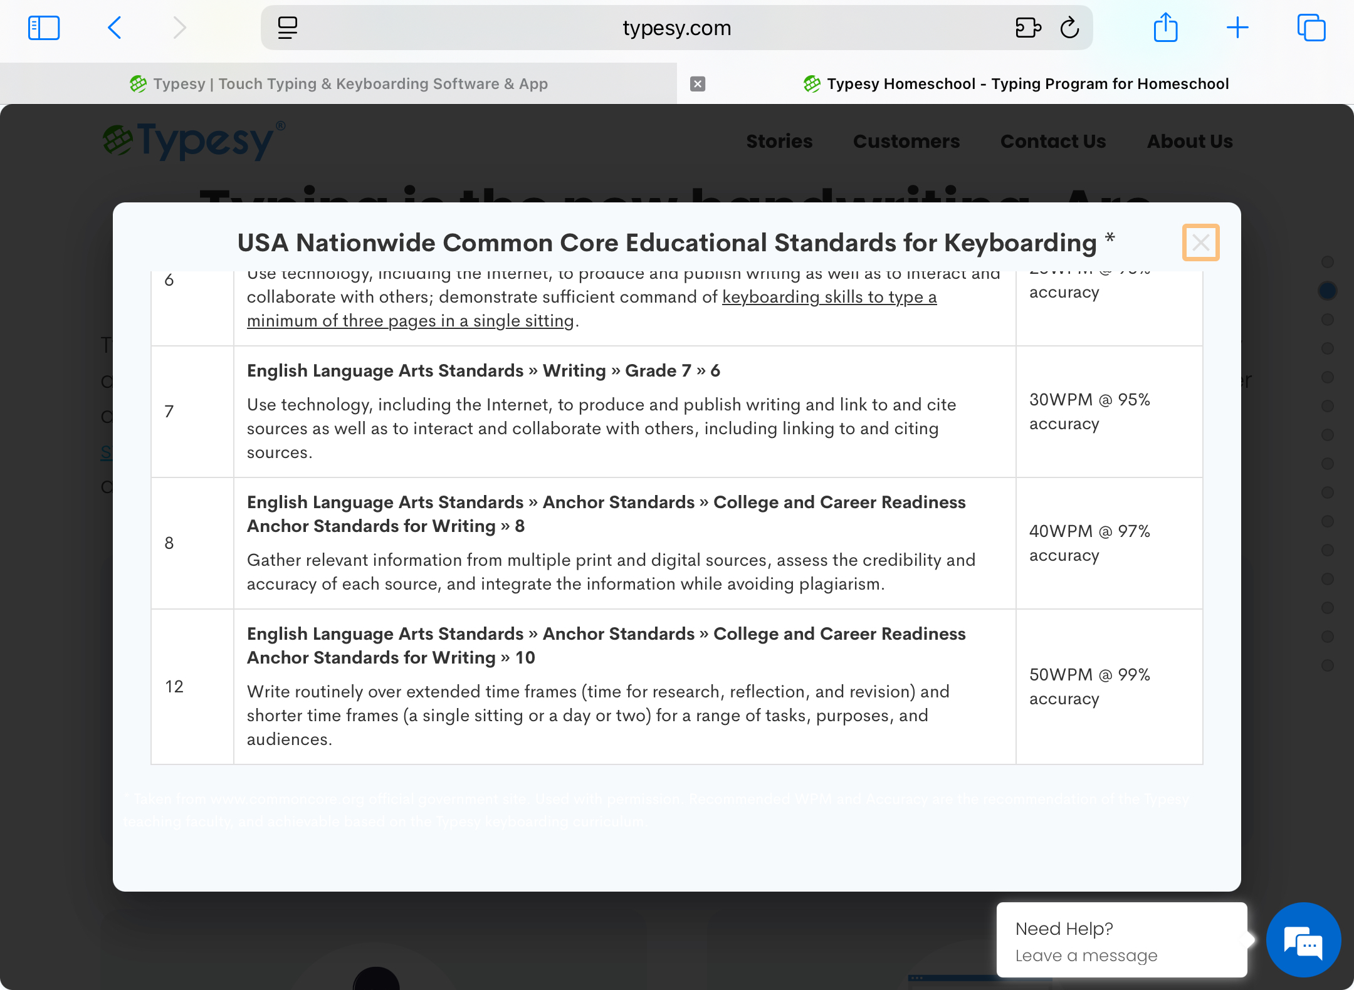This screenshot has height=990, width=1354.
Task: Open the reader view icon in the address bar
Action: click(287, 28)
